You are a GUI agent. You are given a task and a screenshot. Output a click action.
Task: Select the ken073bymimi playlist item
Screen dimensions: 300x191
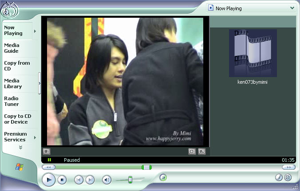click(x=253, y=82)
